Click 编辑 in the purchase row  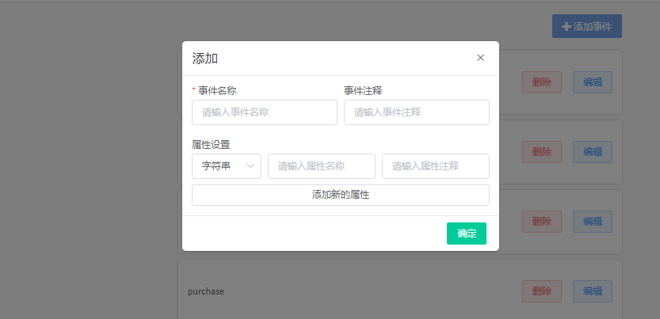coord(592,291)
